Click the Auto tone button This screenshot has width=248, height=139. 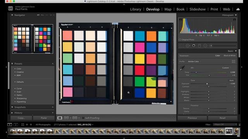(x=231, y=80)
